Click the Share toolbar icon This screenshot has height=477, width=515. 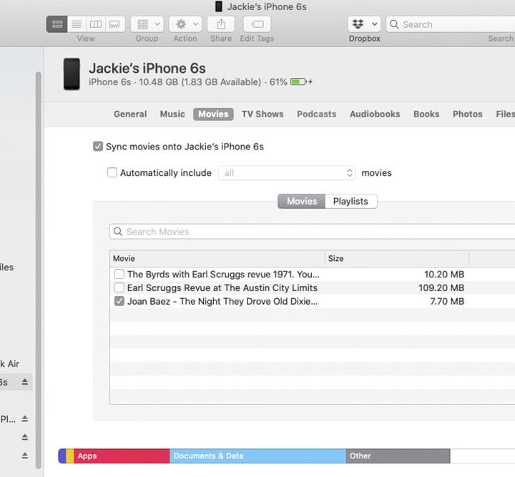tap(220, 24)
